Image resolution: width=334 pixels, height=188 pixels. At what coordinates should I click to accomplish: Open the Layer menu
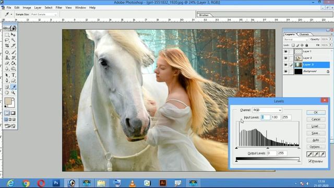38,7
